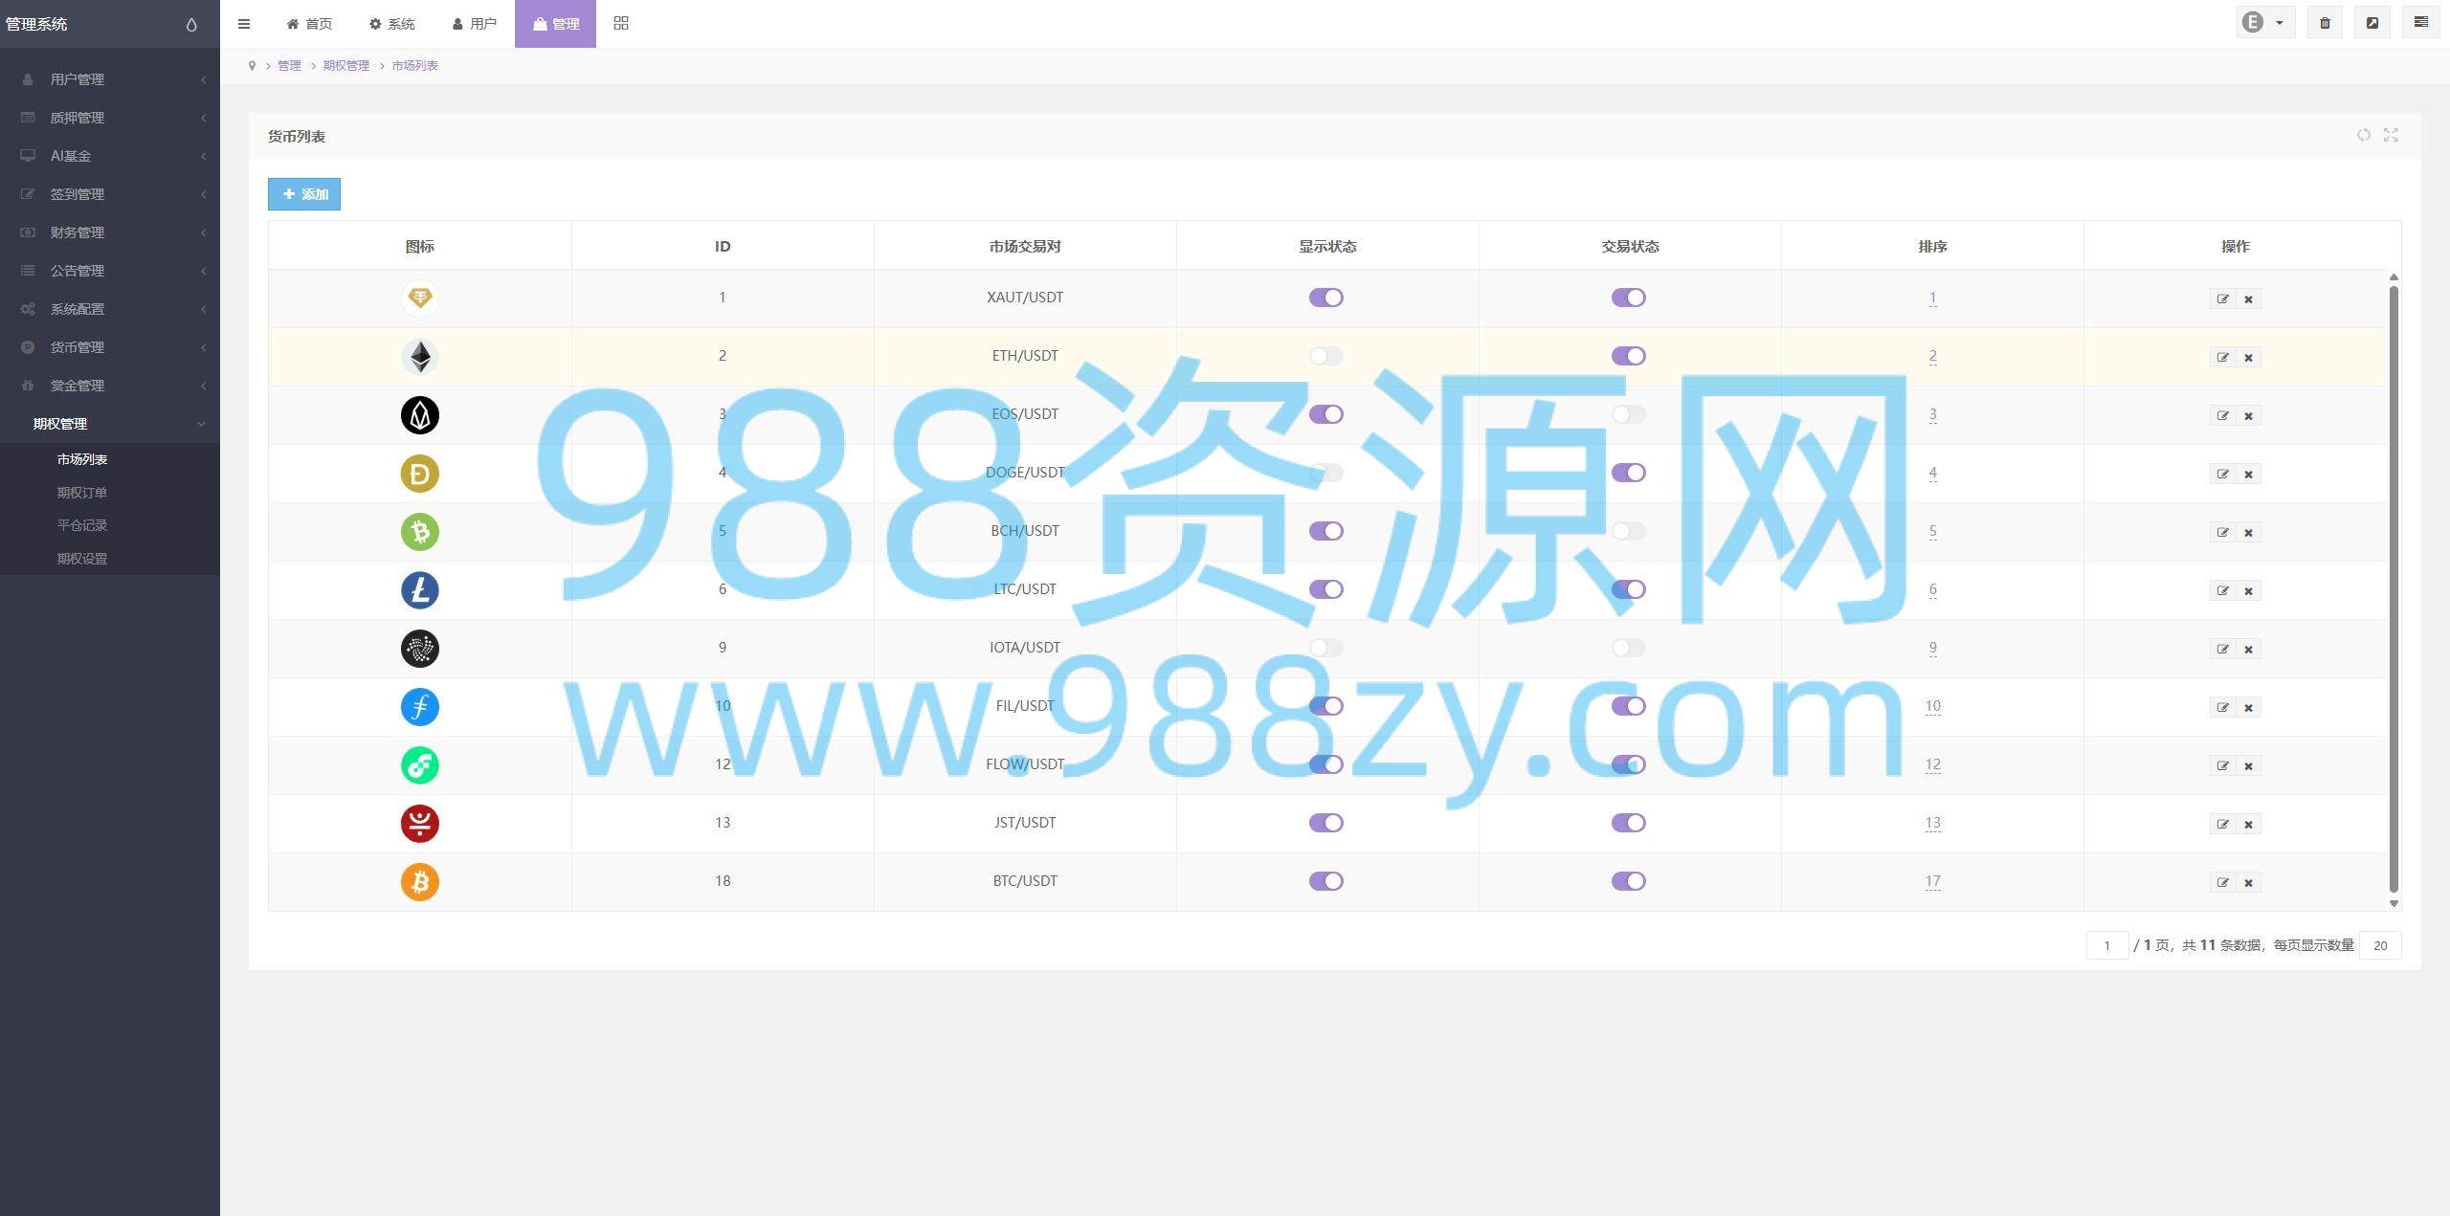Disable display status for JST/USDT
The width and height of the screenshot is (2450, 1216).
1325,823
